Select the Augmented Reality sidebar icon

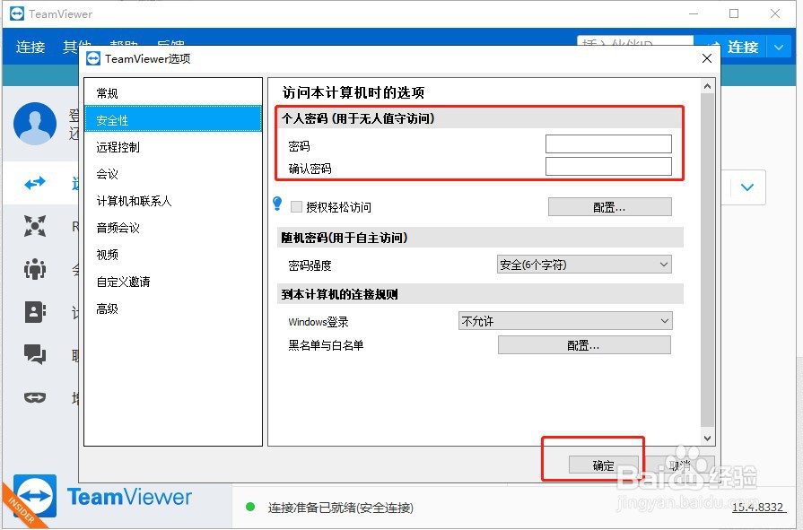click(36, 397)
